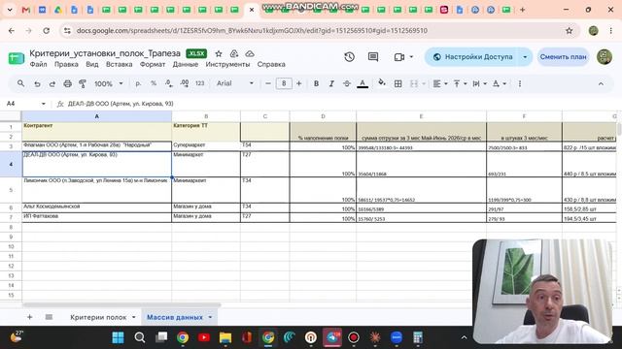Open the Вставка menu

[119, 64]
